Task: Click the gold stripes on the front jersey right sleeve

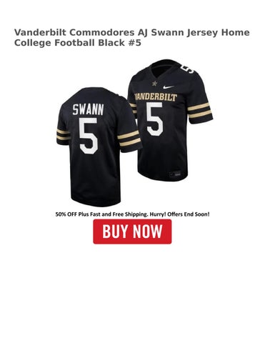Action: 199,111
